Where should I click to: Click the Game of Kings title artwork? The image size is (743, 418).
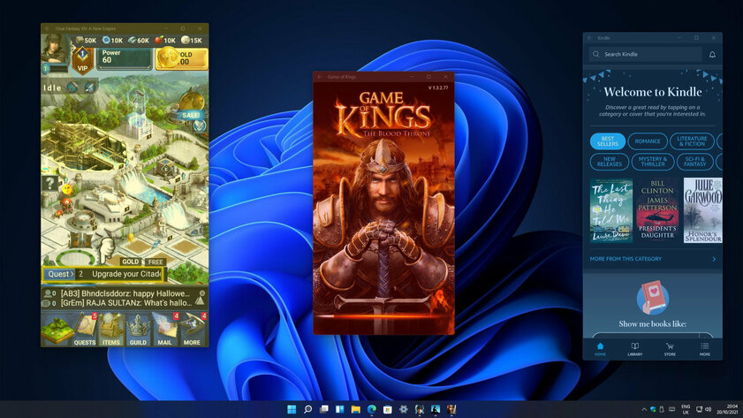point(383,114)
